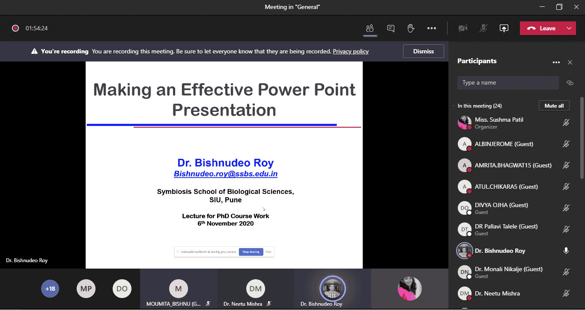
Task: Select Dr. Bishnudeo Roy's avatar in participants list
Action: coord(465,251)
